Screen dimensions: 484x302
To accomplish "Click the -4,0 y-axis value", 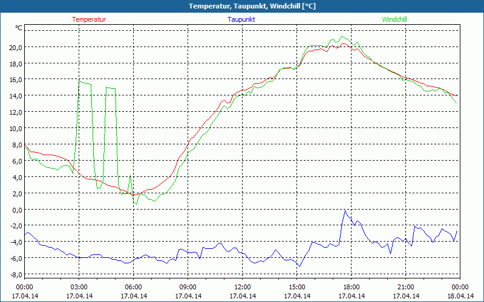I will (x=16, y=242).
